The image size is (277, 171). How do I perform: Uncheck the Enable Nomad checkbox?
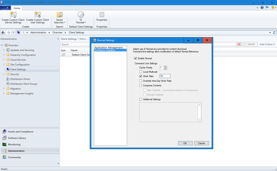point(136,58)
